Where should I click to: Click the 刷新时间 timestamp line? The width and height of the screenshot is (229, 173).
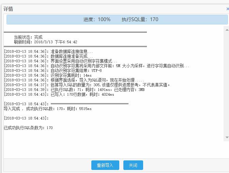tap(45, 42)
